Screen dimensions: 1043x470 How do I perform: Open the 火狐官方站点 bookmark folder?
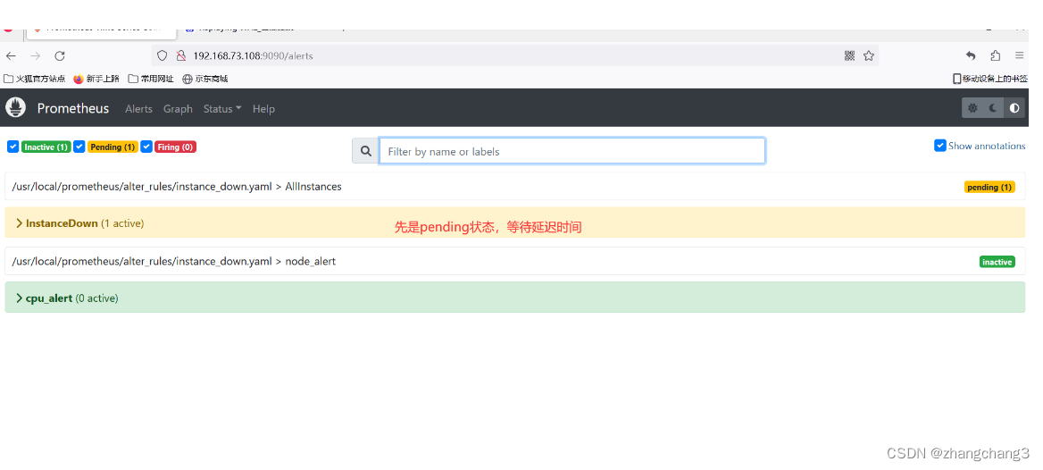click(35, 79)
